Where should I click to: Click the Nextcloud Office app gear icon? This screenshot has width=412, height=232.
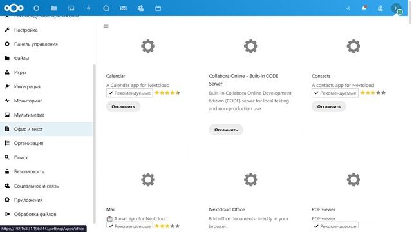(250, 180)
